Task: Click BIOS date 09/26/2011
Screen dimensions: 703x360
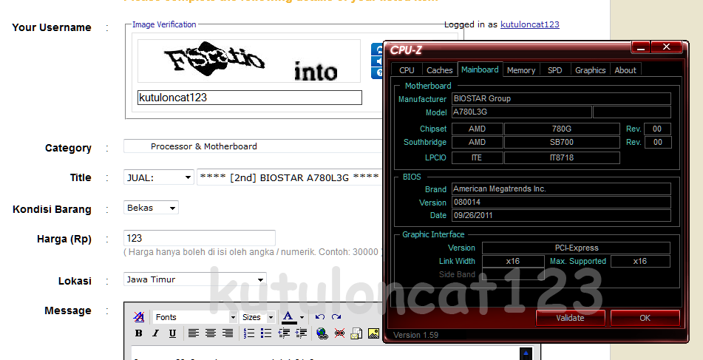Action: (x=561, y=215)
